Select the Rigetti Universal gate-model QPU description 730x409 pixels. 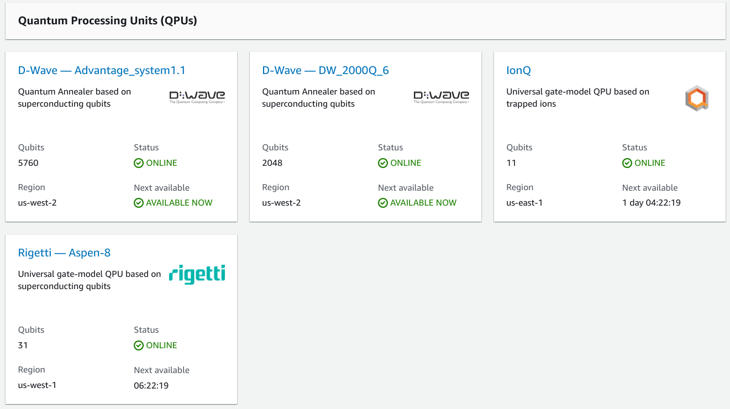[90, 280]
